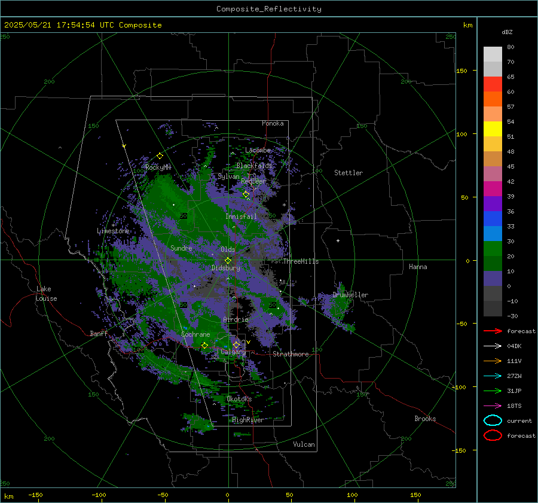
Task: Click the 'Hanna' map label
Action: [418, 267]
